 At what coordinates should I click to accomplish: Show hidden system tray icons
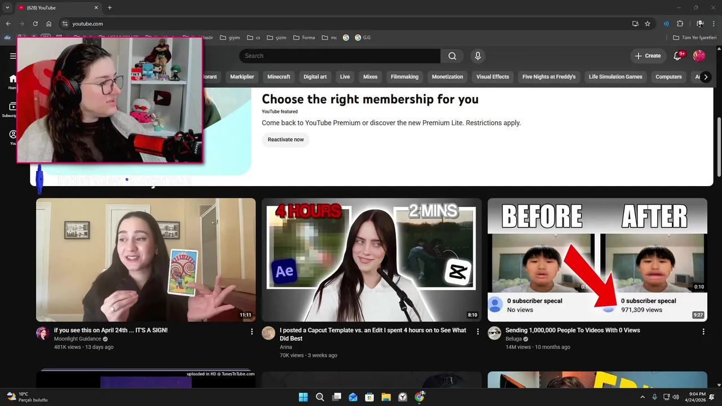click(x=642, y=397)
